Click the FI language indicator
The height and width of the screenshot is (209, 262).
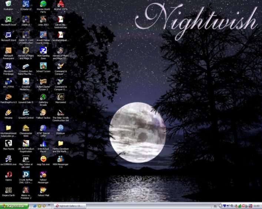pyautogui.click(x=215, y=206)
